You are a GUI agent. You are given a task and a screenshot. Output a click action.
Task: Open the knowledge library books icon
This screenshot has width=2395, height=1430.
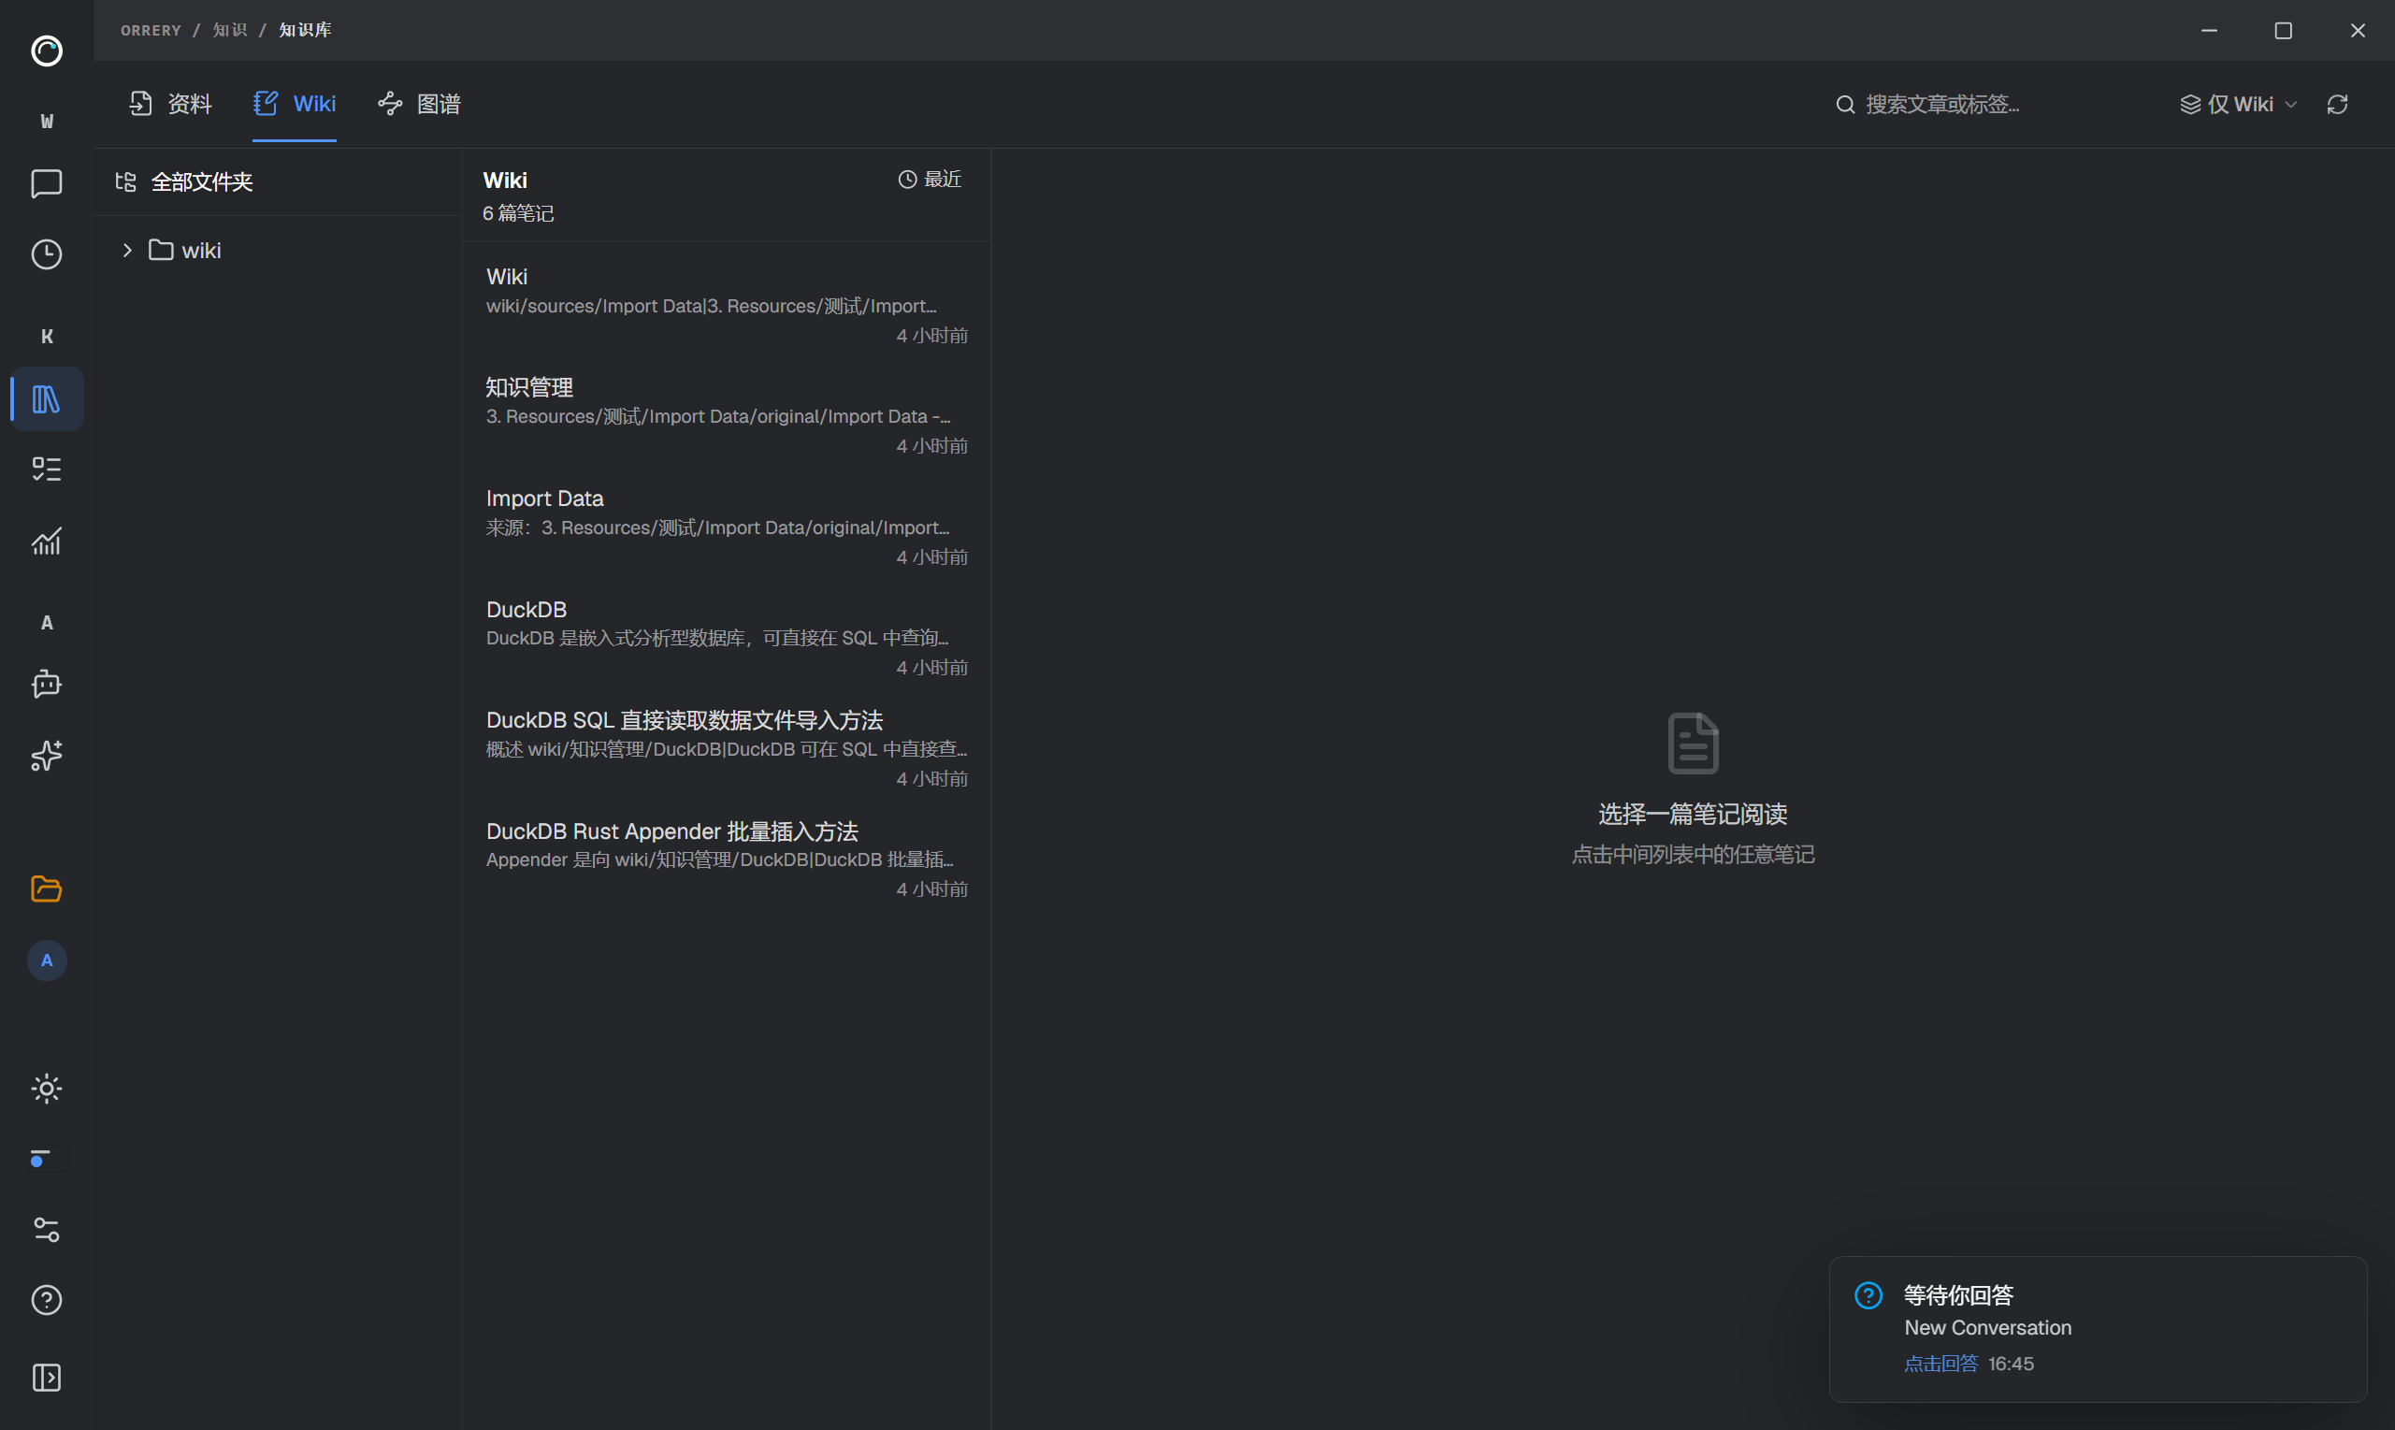point(46,399)
